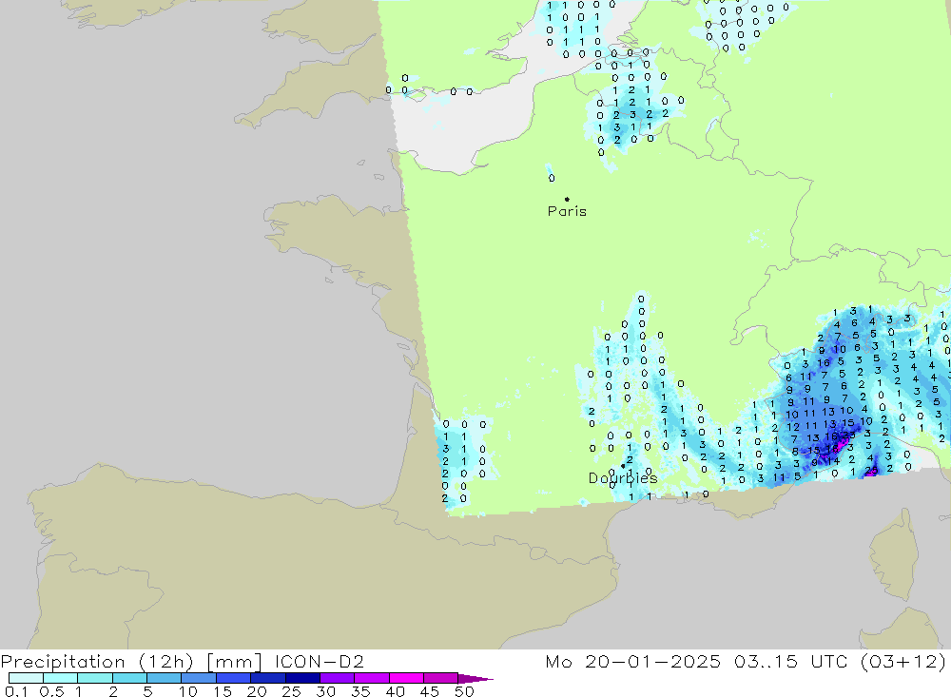Pick the 0.5–1 mm legend color swatch
951x697 pixels.
60,678
